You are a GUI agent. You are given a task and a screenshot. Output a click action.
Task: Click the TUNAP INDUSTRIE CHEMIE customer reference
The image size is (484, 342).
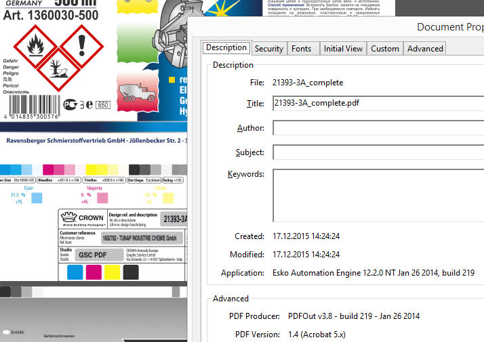pyautogui.click(x=142, y=238)
